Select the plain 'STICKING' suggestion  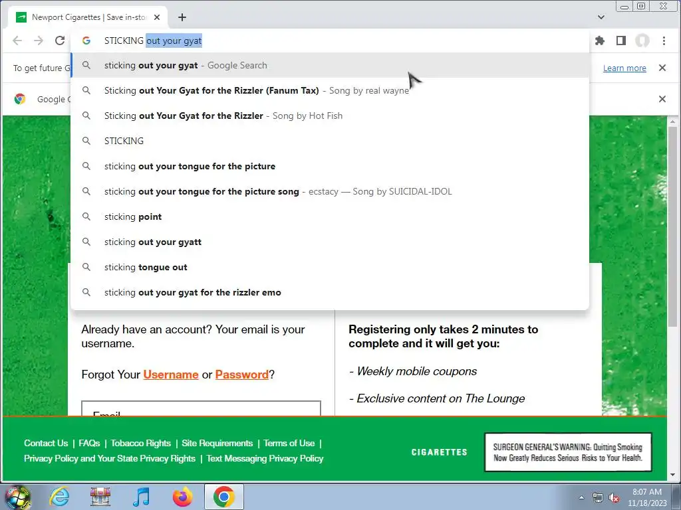pos(330,141)
